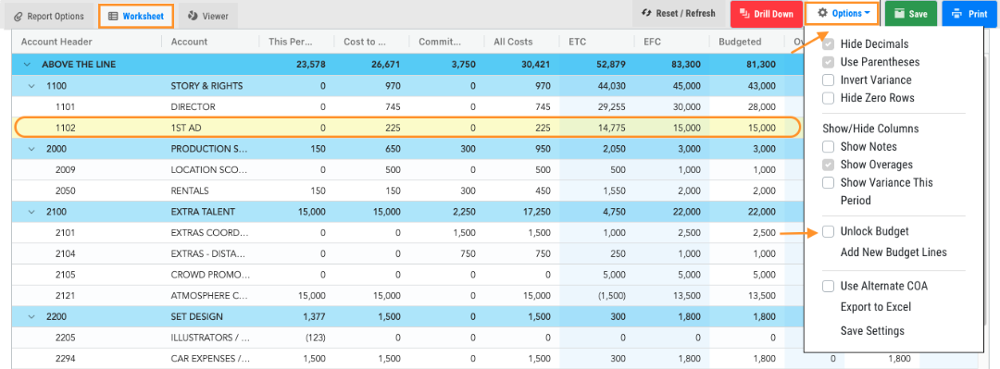1000x369 pixels.
Task: Select the 1102 1ST AD row
Action: click(x=406, y=128)
